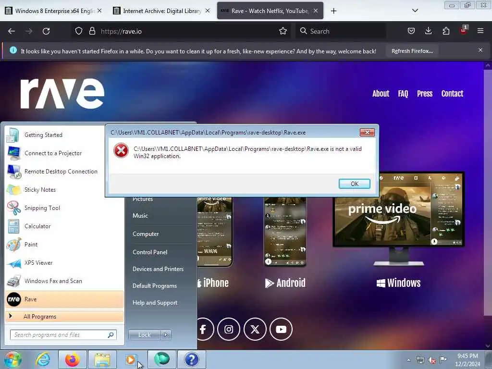Viewport: 492px width, 369px height.
Task: Open the About page link
Action: (x=381, y=94)
